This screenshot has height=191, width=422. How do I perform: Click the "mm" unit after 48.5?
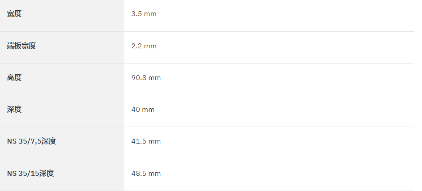pyautogui.click(x=154, y=174)
